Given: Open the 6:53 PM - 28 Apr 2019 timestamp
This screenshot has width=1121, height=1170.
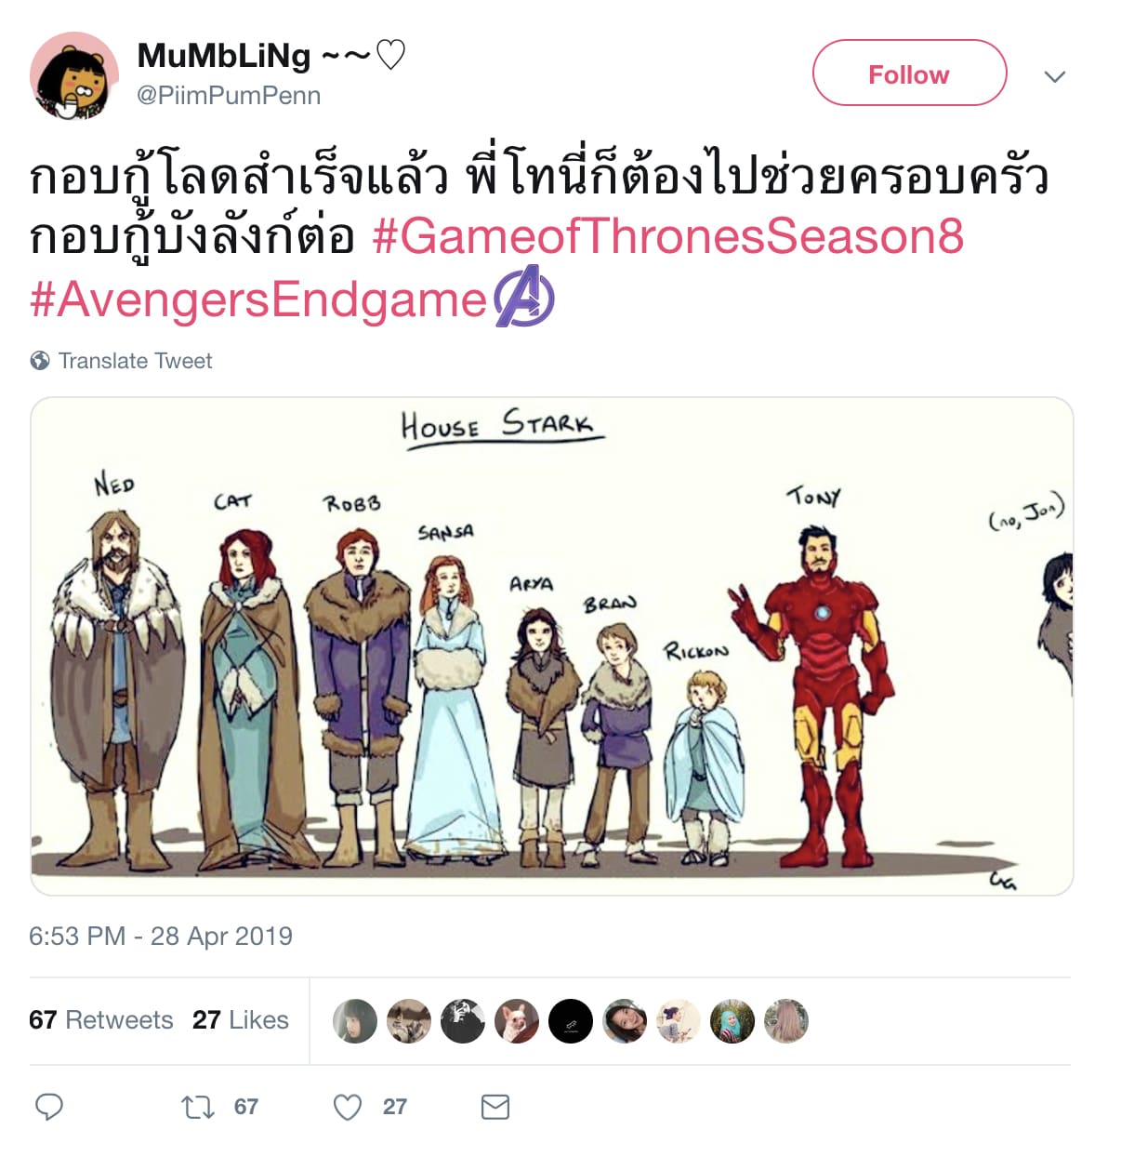Looking at the screenshot, I should [x=161, y=936].
